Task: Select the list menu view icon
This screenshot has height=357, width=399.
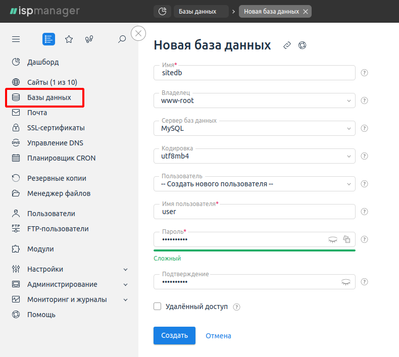Action: point(48,39)
